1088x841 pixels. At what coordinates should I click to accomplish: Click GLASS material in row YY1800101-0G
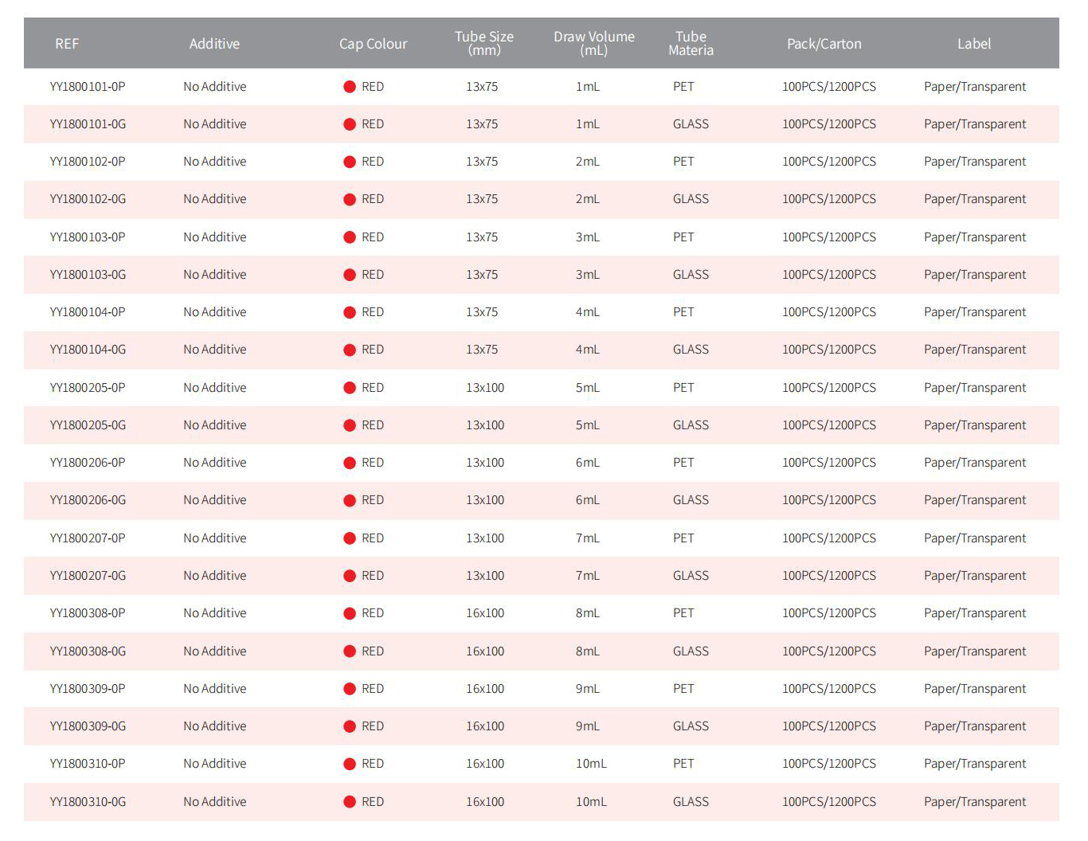coord(691,124)
